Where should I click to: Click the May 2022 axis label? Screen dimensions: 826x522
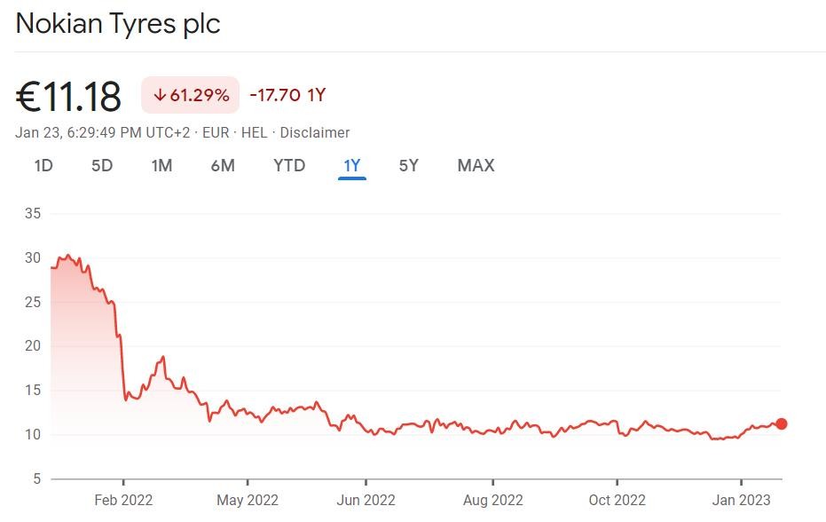(243, 501)
